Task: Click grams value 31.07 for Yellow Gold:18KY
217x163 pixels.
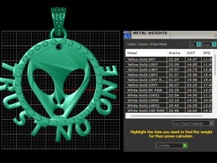Action: (174, 75)
